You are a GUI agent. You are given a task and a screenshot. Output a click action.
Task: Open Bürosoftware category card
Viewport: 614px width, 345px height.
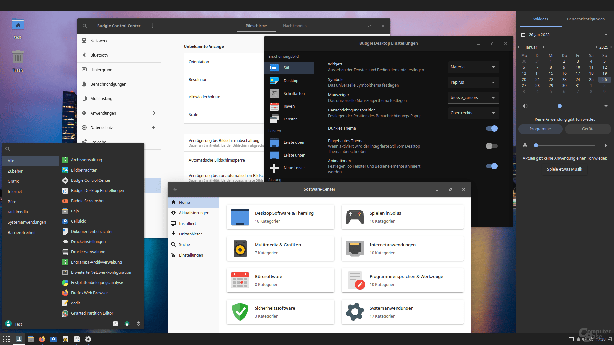click(x=280, y=280)
